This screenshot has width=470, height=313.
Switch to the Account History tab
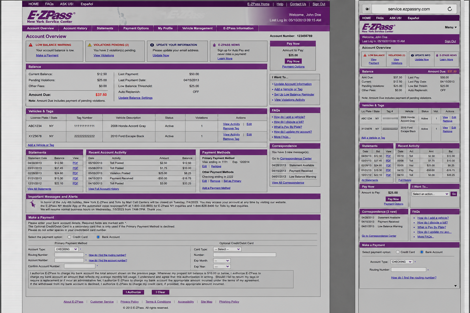click(x=75, y=28)
